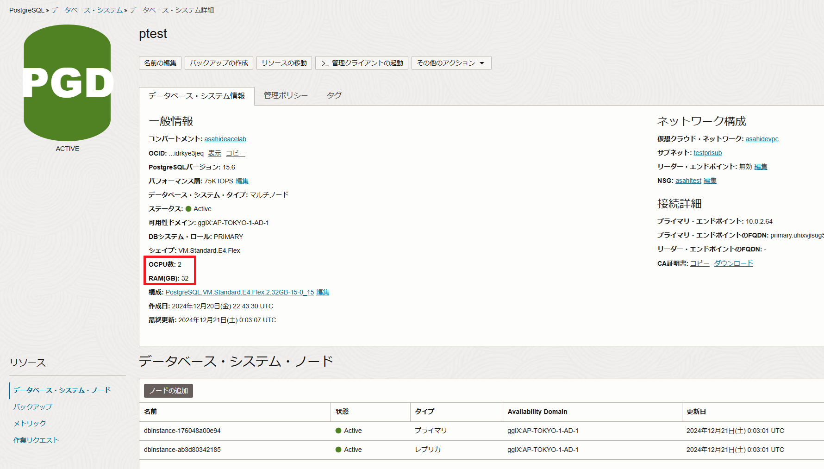Open the asahideacelab compartment link
The width and height of the screenshot is (824, 469).
pos(225,139)
